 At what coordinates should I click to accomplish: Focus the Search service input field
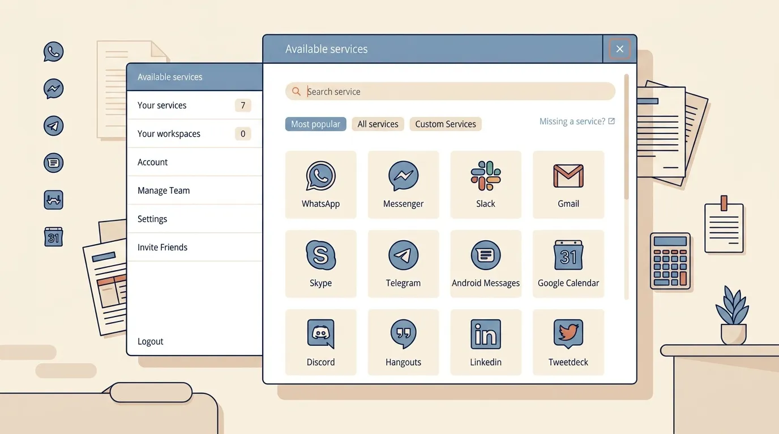pos(450,92)
